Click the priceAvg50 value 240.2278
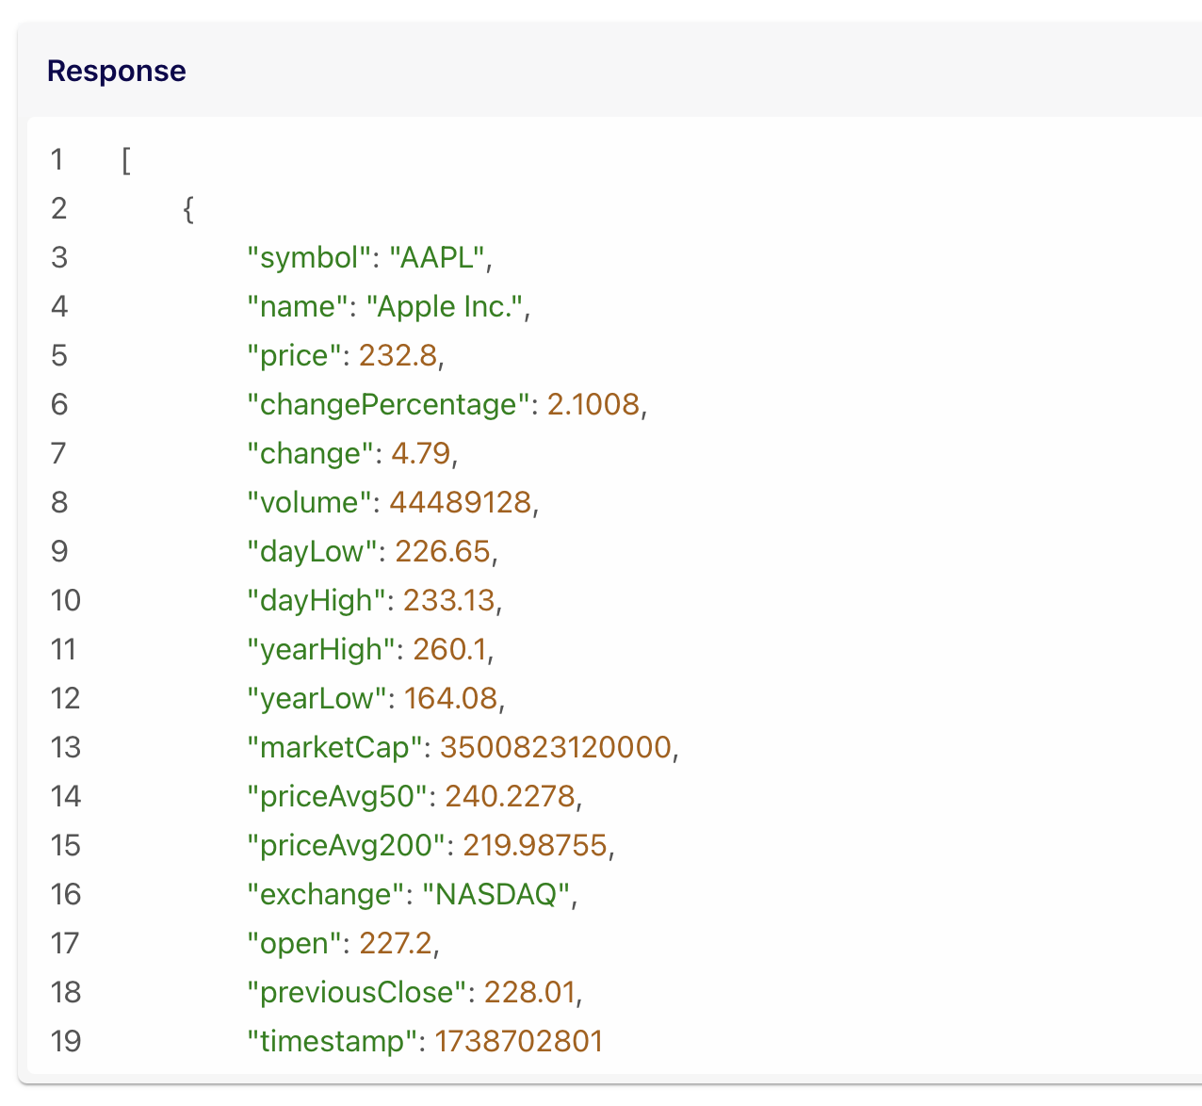1202x1106 pixels. point(510,796)
